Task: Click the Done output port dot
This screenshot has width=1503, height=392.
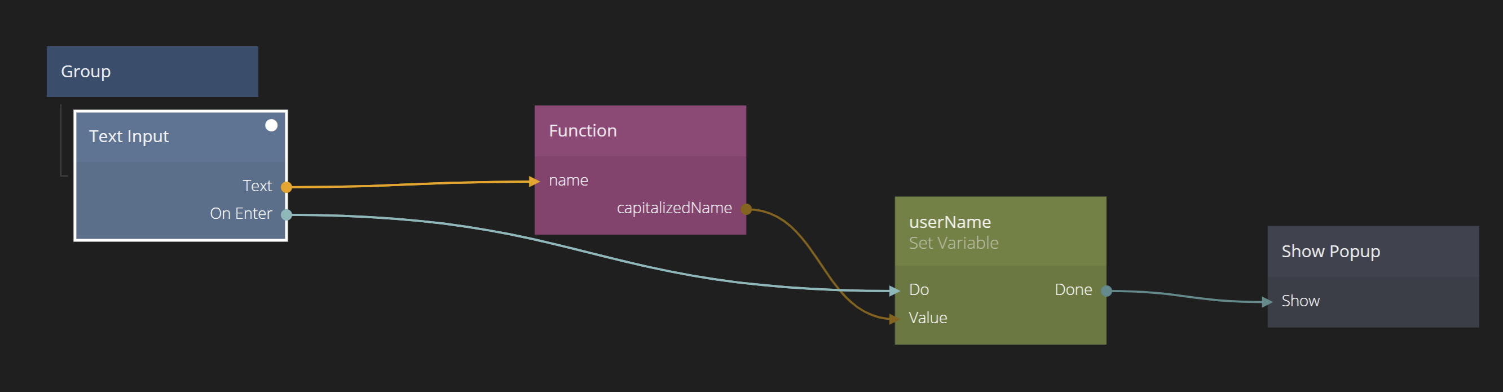Action: click(x=1107, y=290)
